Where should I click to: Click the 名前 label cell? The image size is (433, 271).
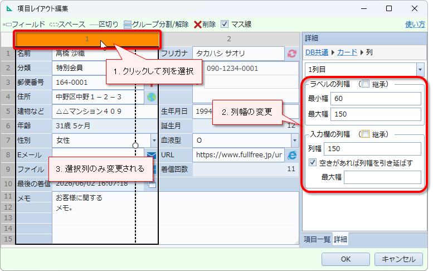(33, 54)
